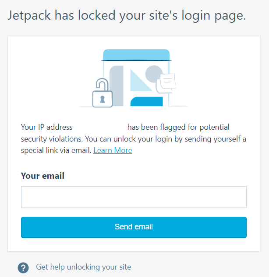The height and width of the screenshot is (277, 269).
Task: Click the padlock icon in the illustration
Action: click(102, 95)
